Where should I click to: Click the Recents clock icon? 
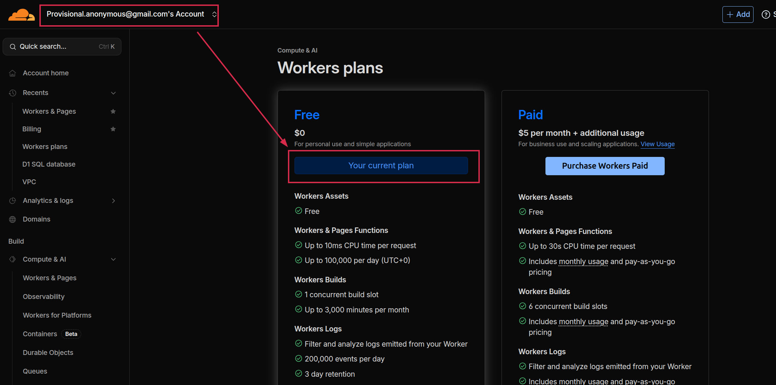pyautogui.click(x=12, y=93)
